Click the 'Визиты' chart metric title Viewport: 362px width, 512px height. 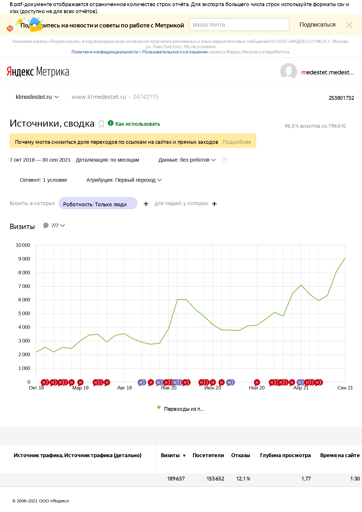point(22,227)
